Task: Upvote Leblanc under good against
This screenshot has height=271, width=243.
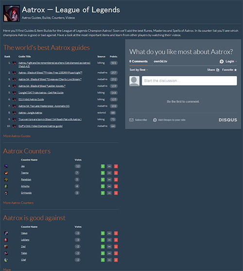Action: tap(103, 240)
